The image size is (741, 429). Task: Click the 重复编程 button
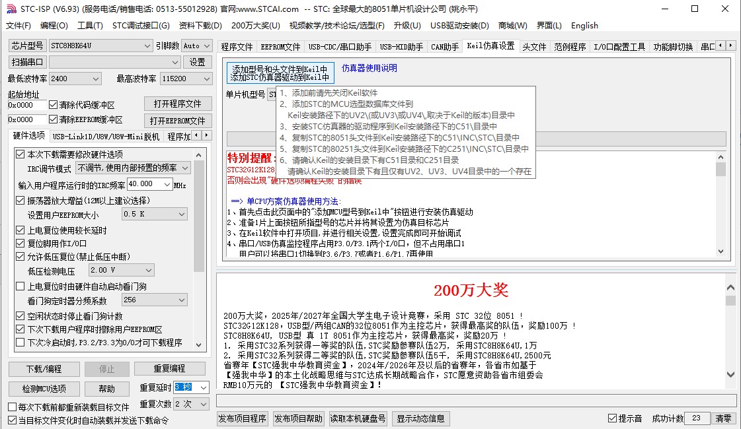169,368
